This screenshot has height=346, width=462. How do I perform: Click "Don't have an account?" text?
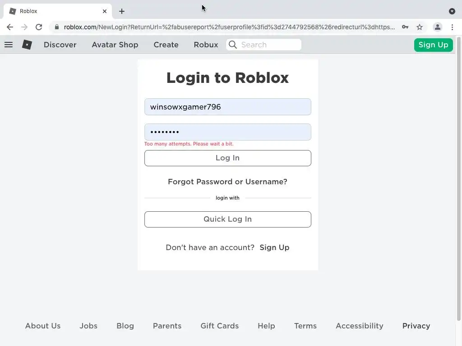pyautogui.click(x=210, y=247)
